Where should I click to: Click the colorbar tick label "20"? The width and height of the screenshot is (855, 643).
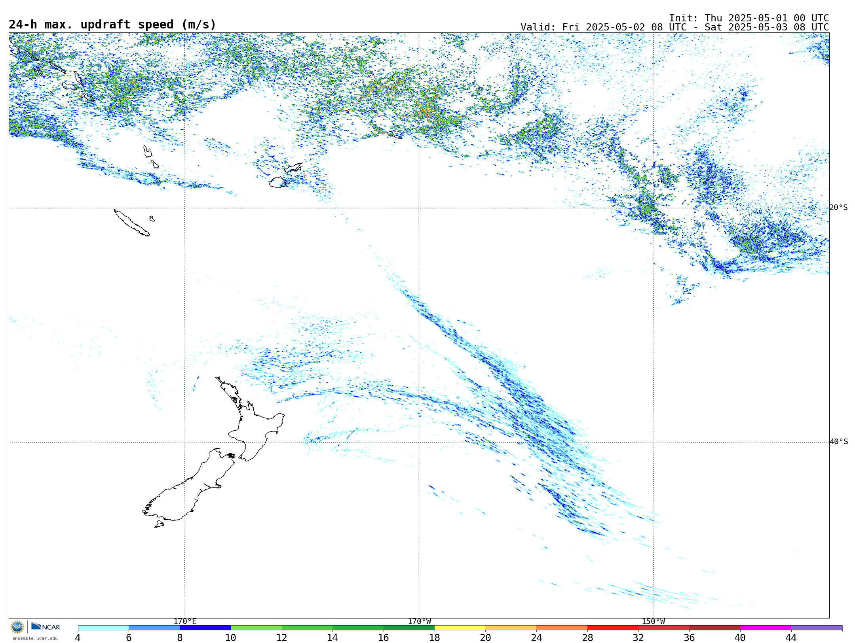click(486, 638)
